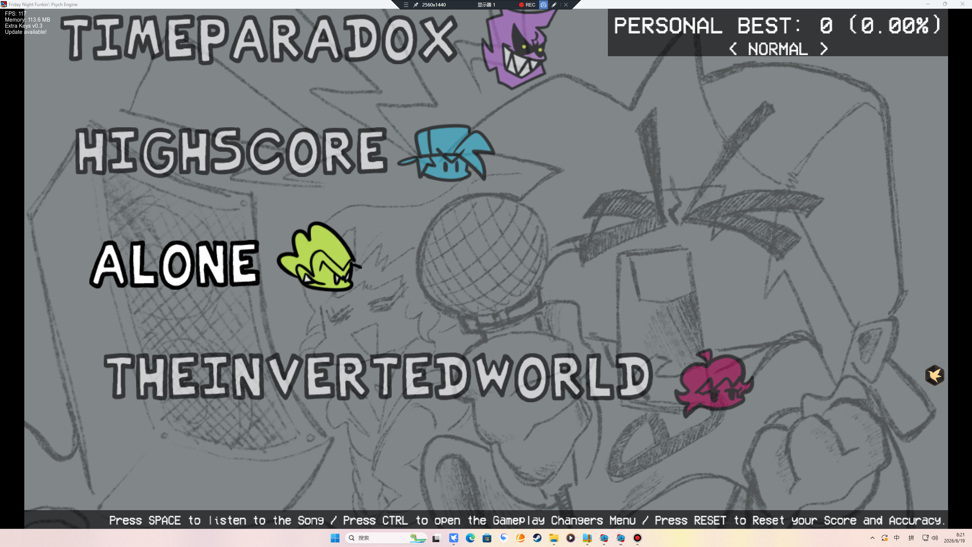The width and height of the screenshot is (972, 547).
Task: Click the 'Extra Keys v0.3' text
Action: click(x=24, y=26)
